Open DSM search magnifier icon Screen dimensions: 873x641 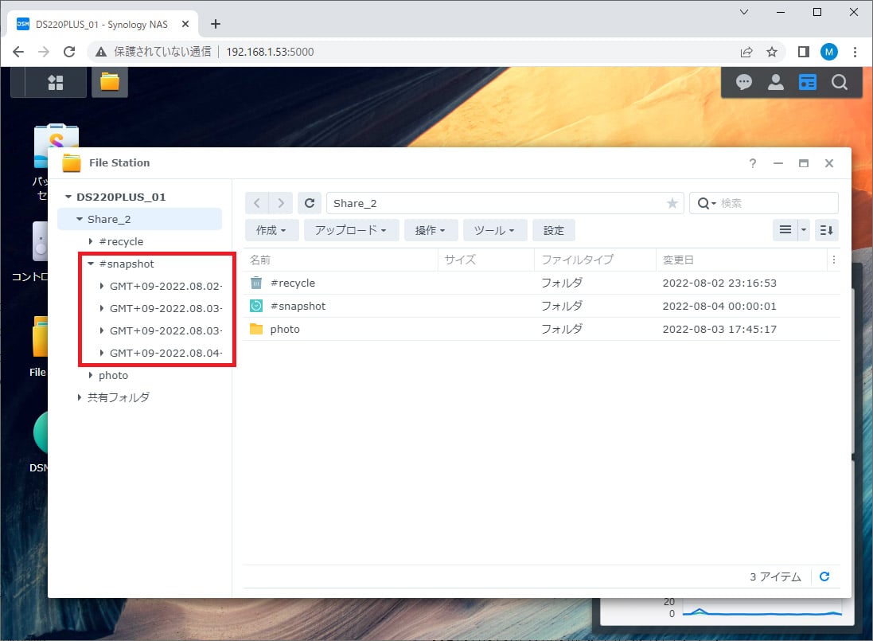[x=839, y=83]
